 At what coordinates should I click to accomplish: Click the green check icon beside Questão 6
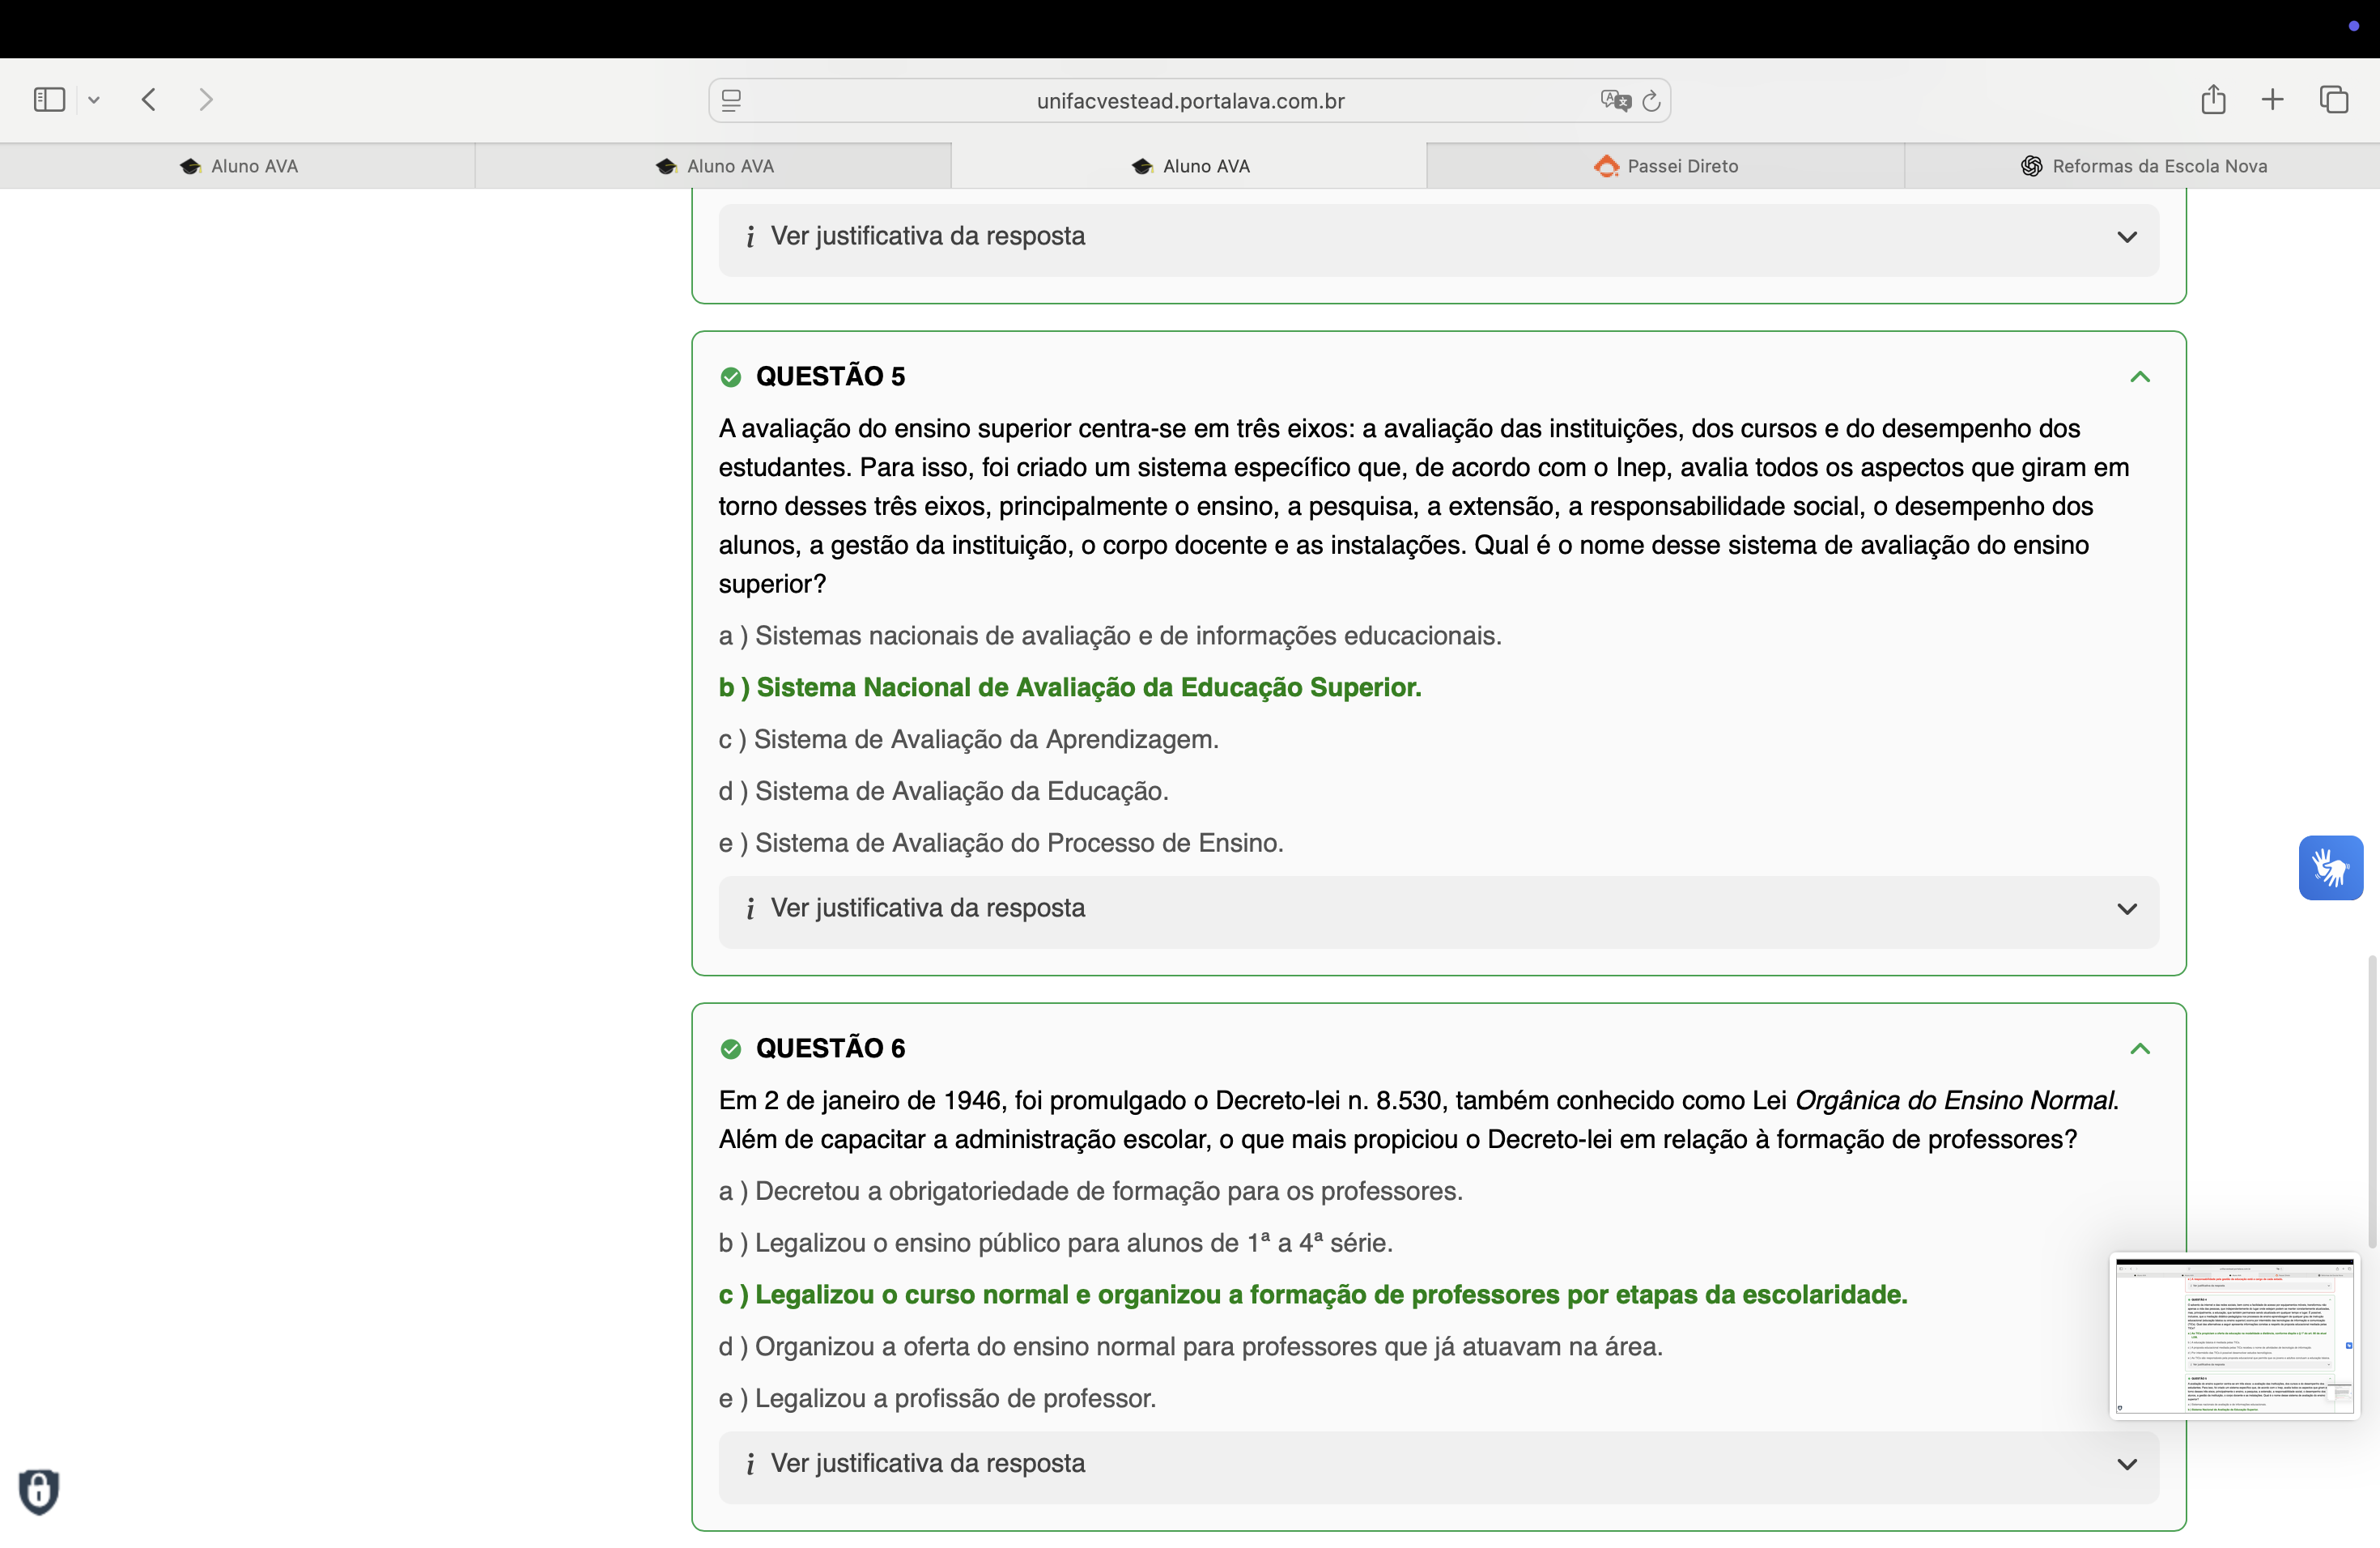731,1049
